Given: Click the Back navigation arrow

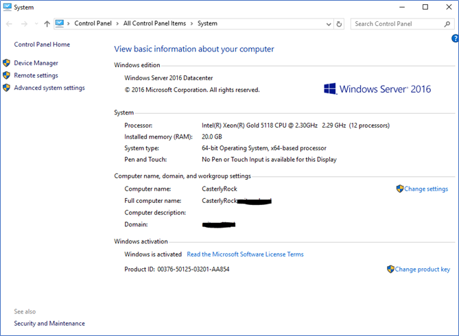Looking at the screenshot, I should pyautogui.click(x=9, y=24).
